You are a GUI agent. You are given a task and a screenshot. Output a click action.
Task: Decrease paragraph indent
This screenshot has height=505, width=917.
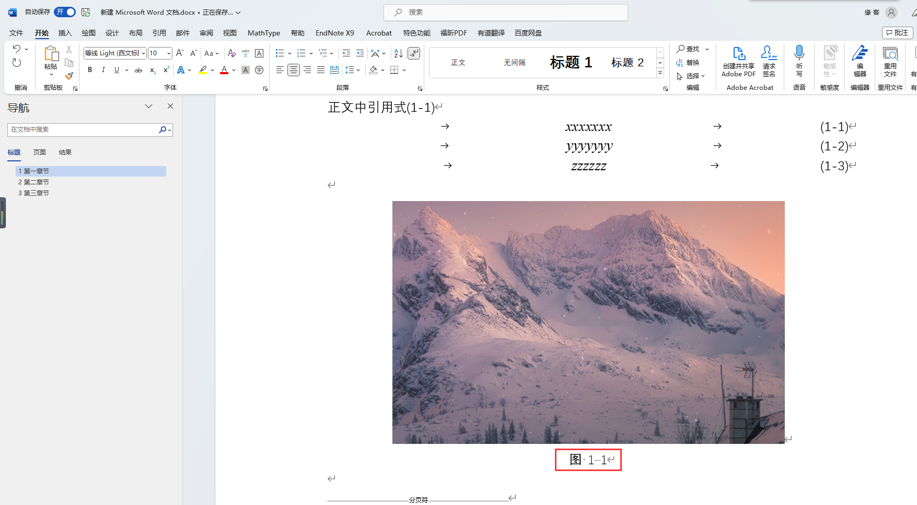pos(346,53)
